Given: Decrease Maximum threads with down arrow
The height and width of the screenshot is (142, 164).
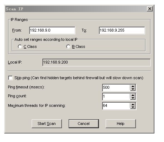Looking at the screenshot, I should coord(133,107).
